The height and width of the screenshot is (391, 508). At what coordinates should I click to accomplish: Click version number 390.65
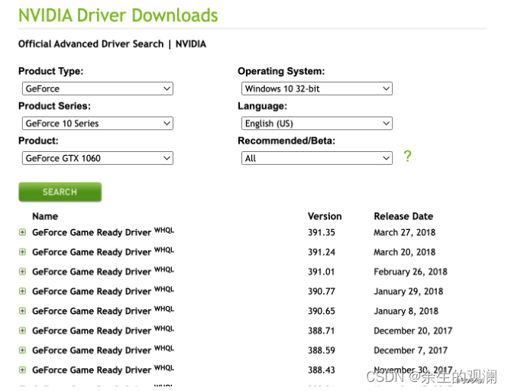(x=322, y=311)
